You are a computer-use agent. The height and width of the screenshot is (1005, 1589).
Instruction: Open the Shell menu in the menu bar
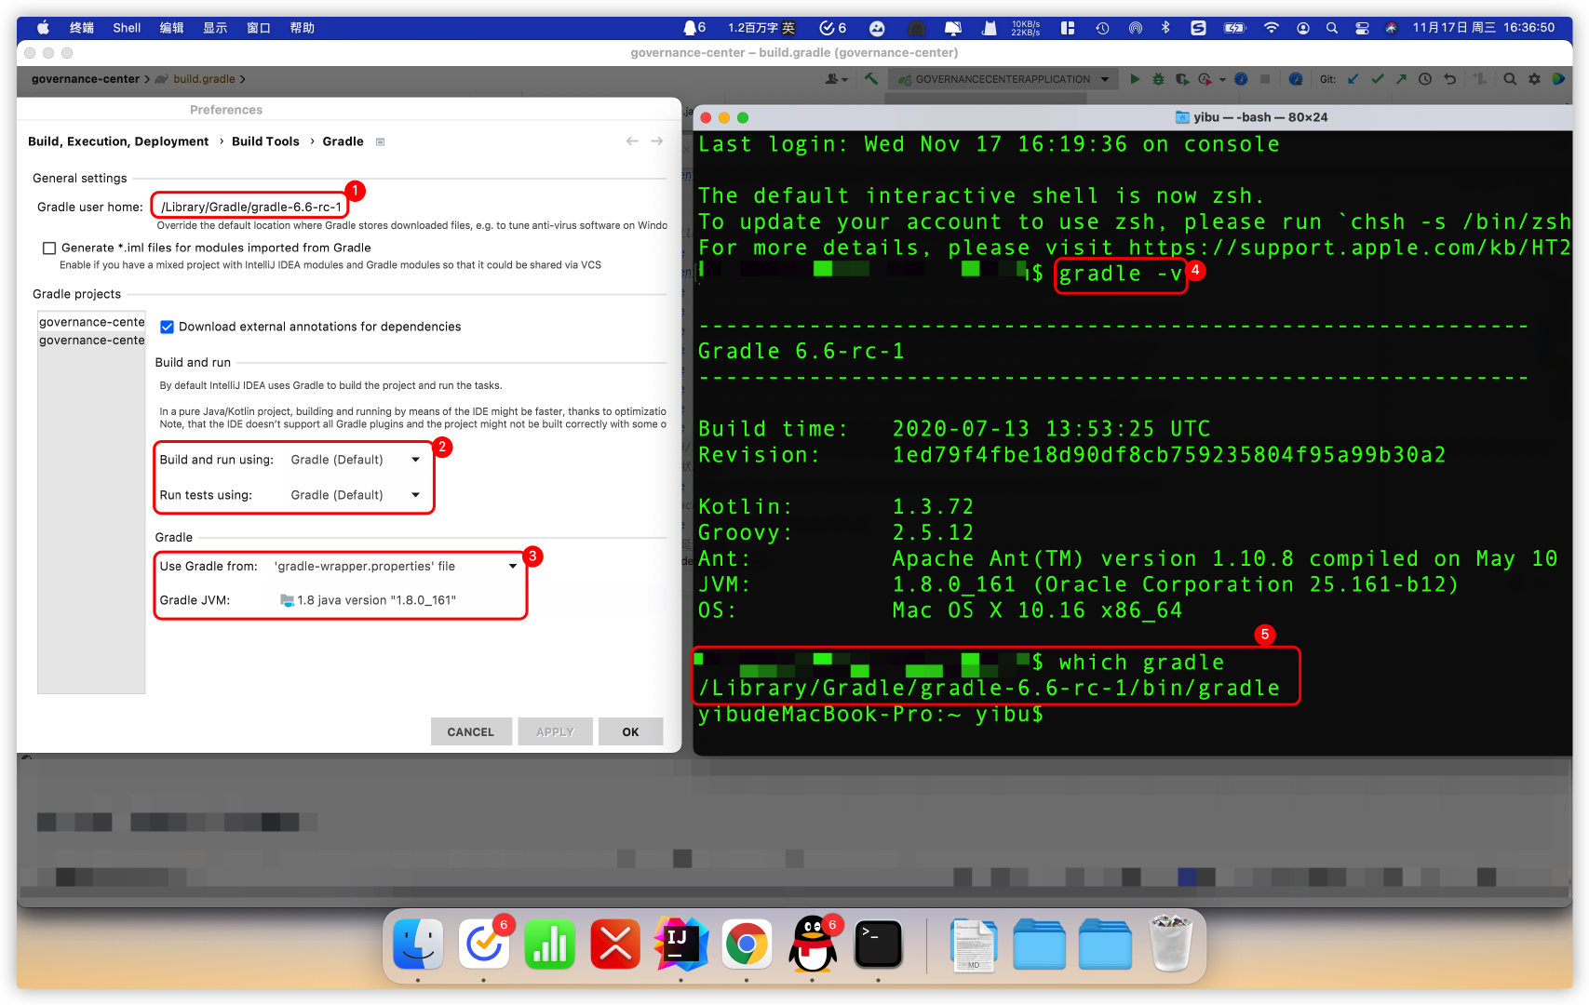(x=127, y=28)
